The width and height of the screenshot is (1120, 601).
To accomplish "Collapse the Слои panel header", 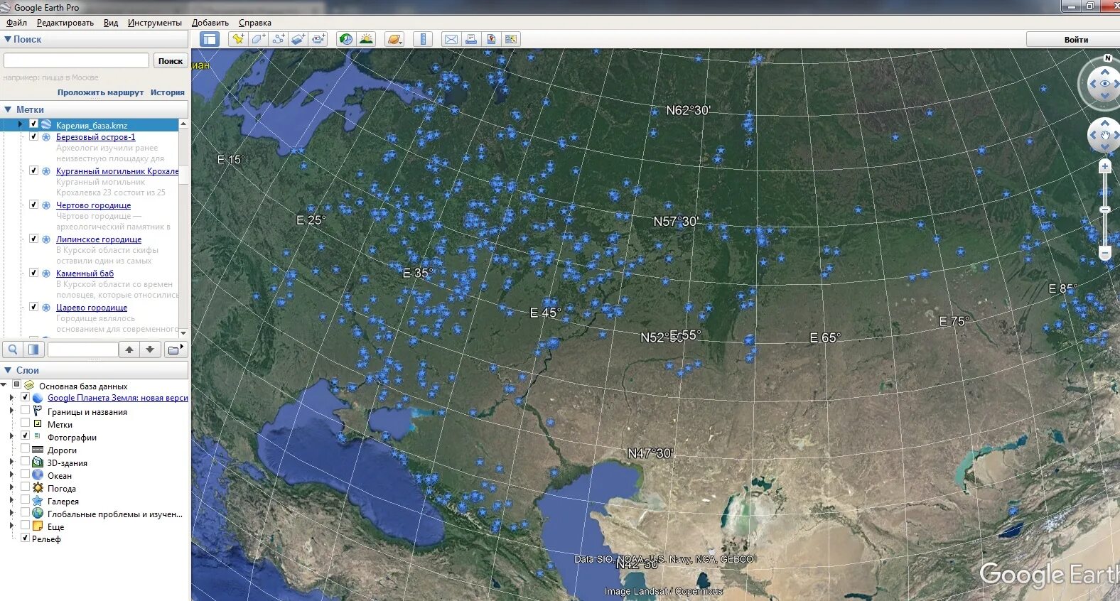I will tap(8, 370).
